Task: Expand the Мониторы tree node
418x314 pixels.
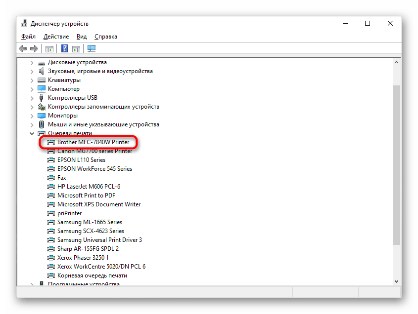Action: [32, 116]
